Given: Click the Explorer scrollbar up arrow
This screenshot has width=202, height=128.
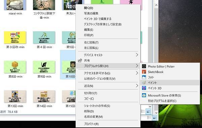Looking at the screenshot, I should 156,5.
